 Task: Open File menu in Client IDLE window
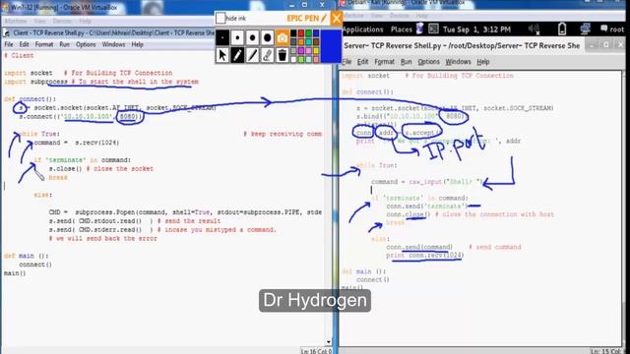(9, 44)
